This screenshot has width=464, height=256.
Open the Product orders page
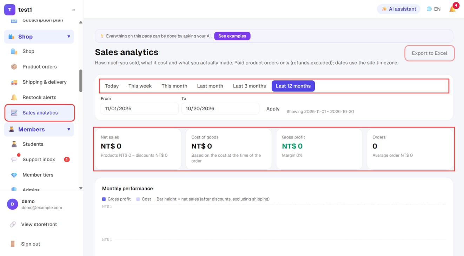(39, 67)
